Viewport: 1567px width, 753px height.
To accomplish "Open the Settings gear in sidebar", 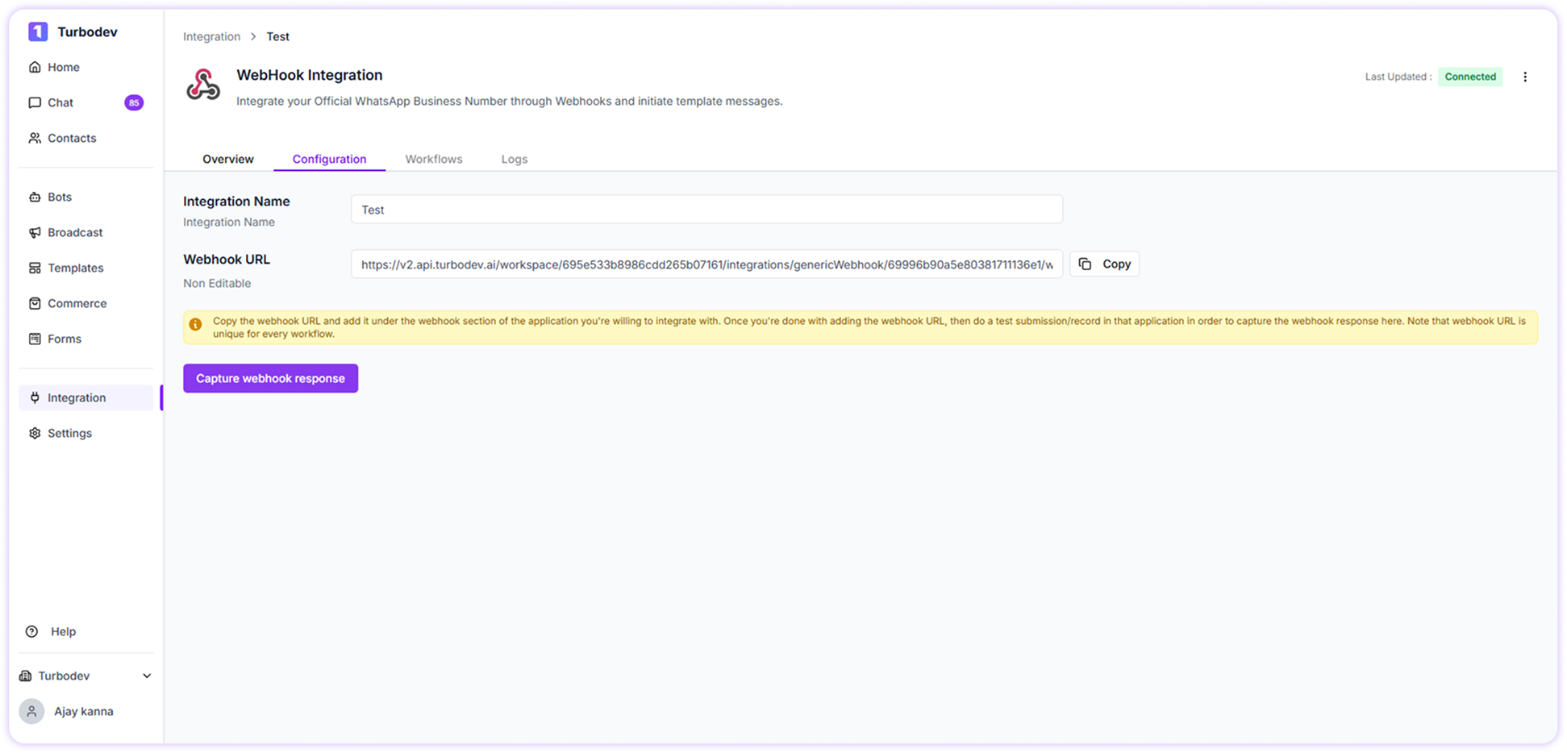I will [x=35, y=433].
